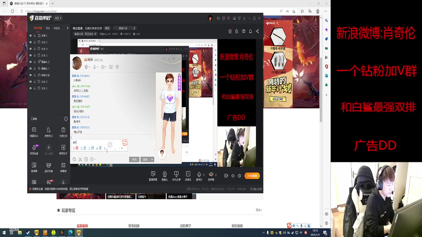Open the 最新视频 tab on webpage
Viewport: 422px width, 237px height.
(82, 226)
